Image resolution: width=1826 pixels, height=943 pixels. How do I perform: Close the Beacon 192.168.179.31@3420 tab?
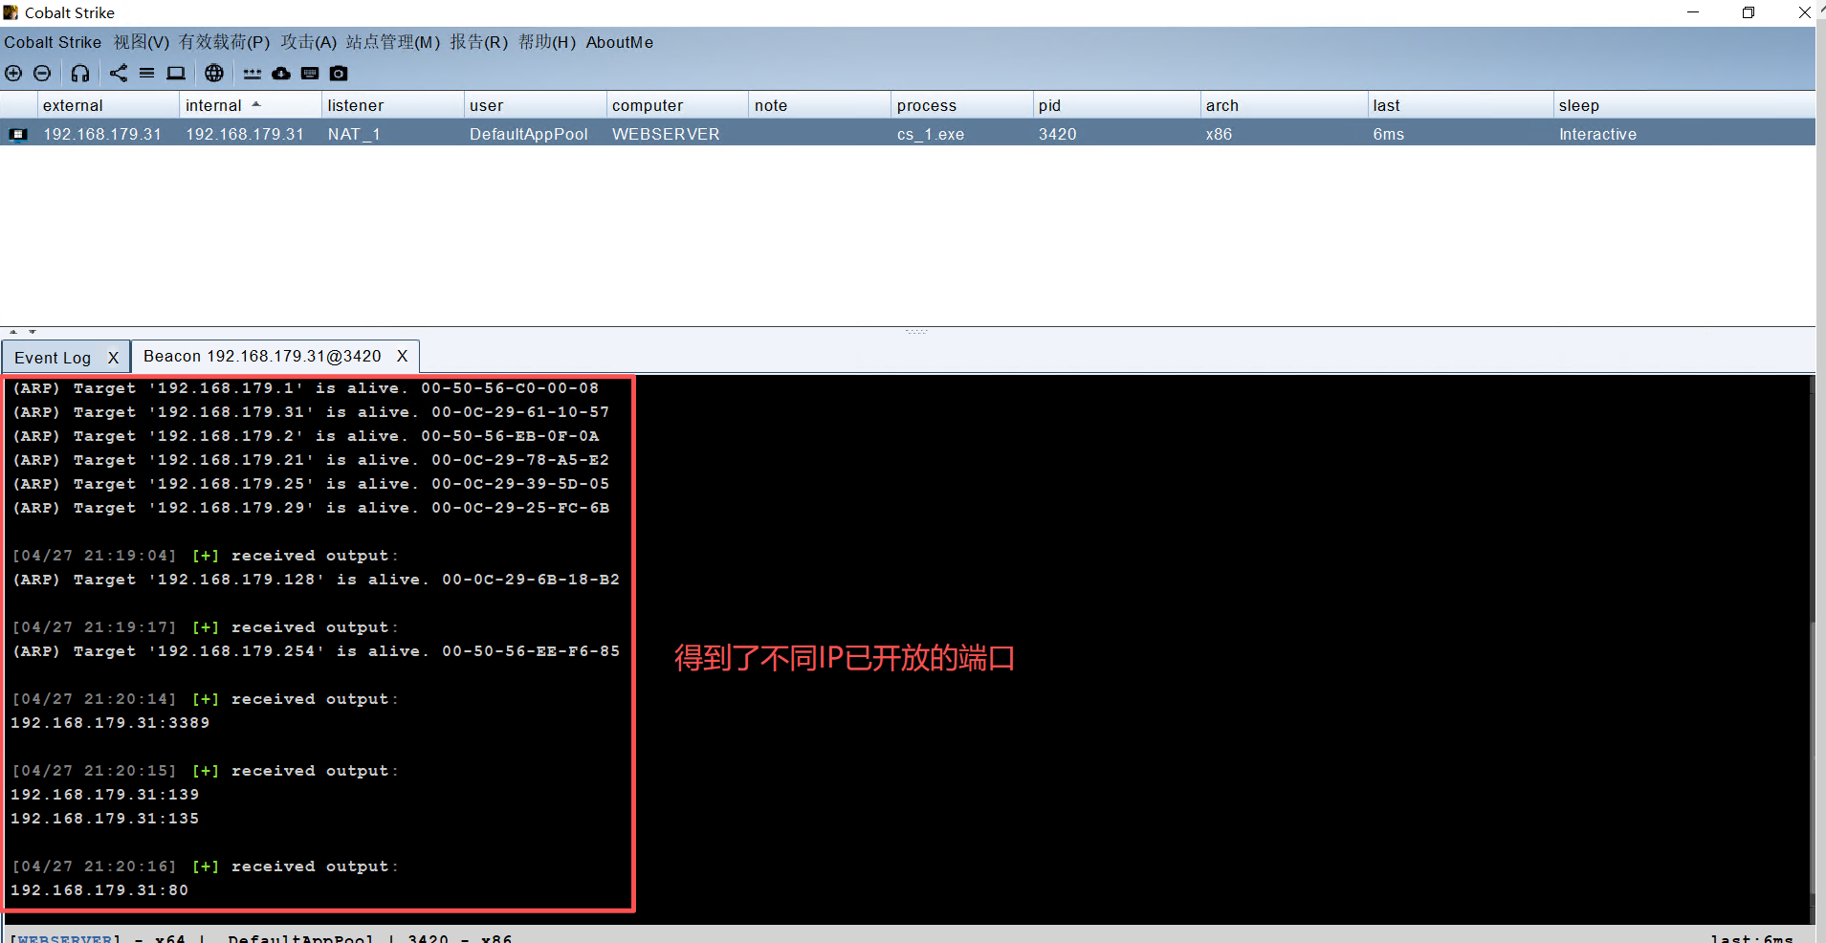click(403, 356)
